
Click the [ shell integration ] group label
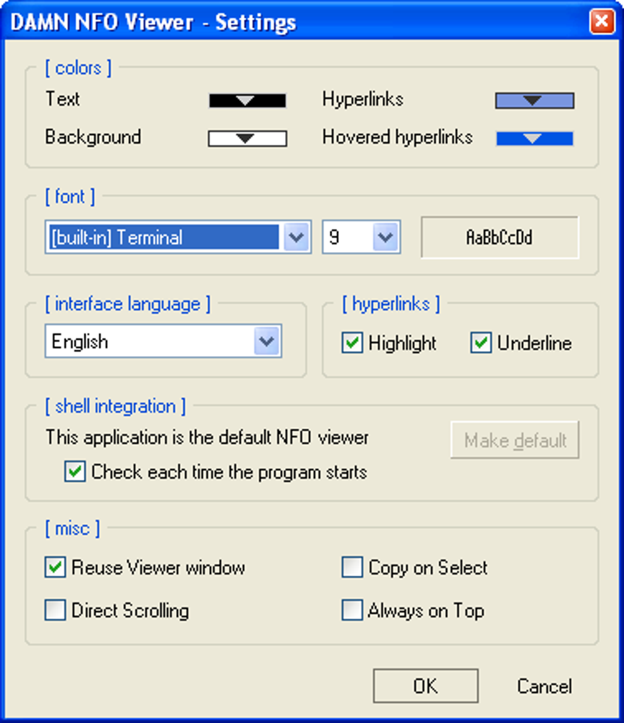tap(115, 407)
